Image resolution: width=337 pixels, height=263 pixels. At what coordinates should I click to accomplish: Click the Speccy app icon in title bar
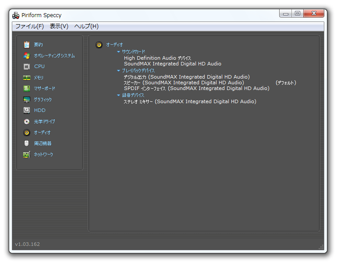tap(16, 15)
